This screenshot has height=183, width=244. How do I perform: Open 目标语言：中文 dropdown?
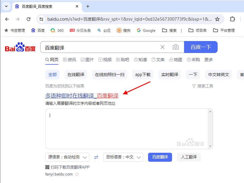123,157
